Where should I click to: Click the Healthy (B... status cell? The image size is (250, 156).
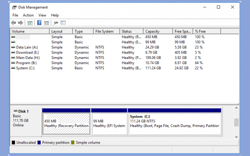(x=132, y=68)
